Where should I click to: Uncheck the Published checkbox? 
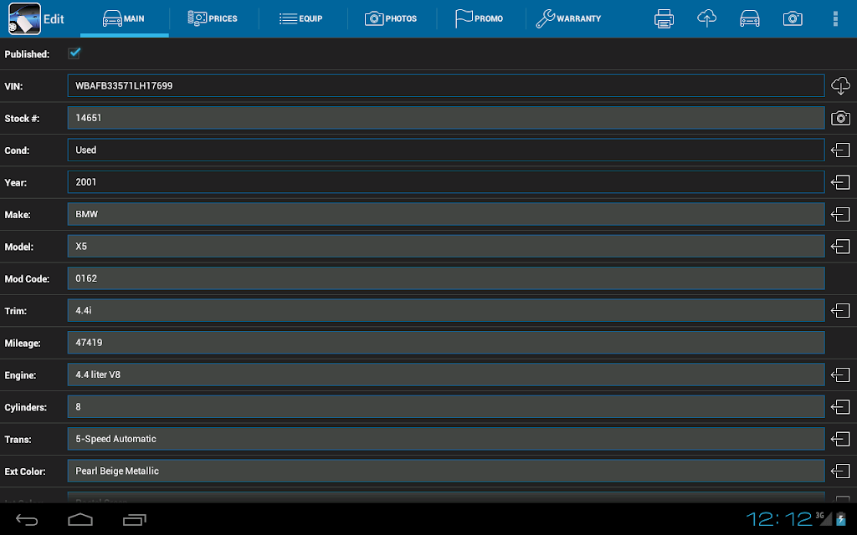tap(74, 53)
